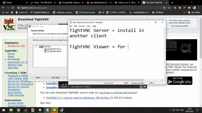Open File Explorer from taskbar
Screen dimensions: 202x113
(11, 110)
